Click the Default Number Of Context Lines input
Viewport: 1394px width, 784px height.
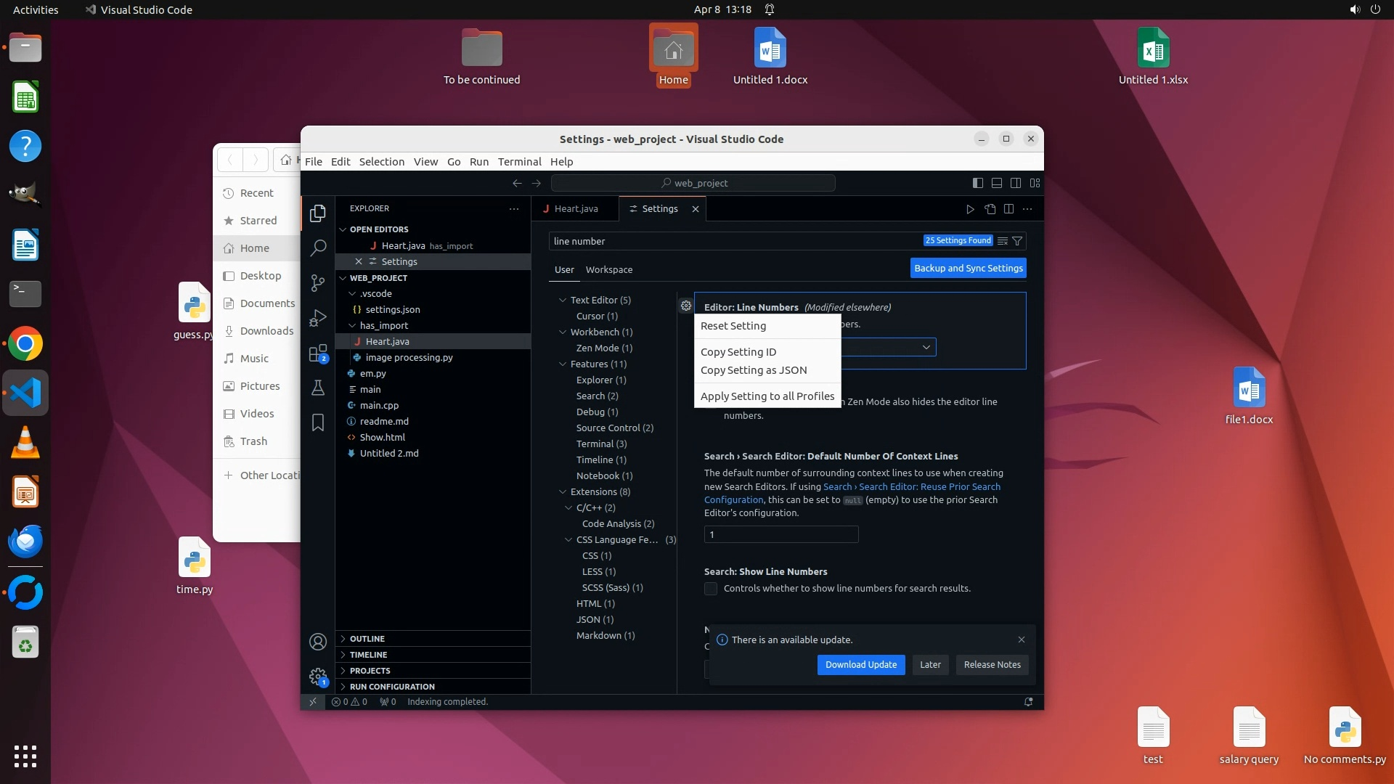(x=780, y=535)
